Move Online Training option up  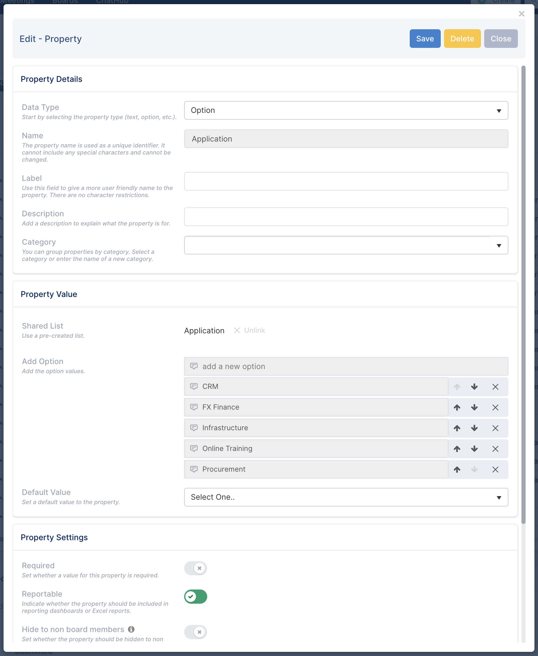(457, 449)
